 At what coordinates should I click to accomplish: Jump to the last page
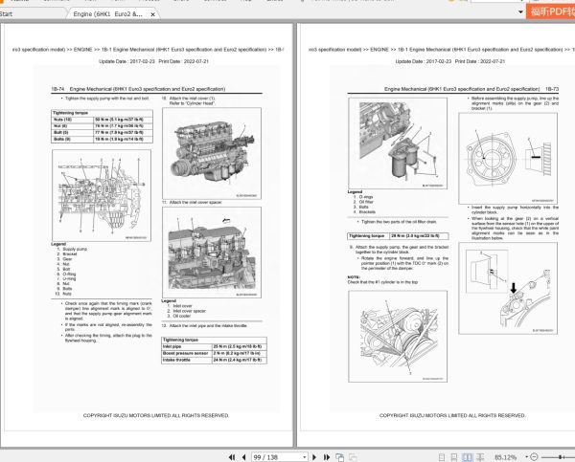(327, 457)
